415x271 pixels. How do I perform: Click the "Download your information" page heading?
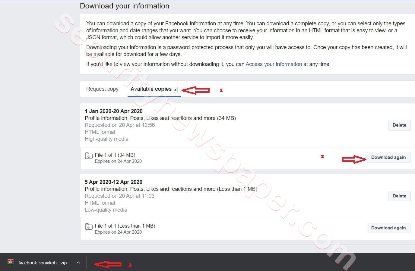124,6
